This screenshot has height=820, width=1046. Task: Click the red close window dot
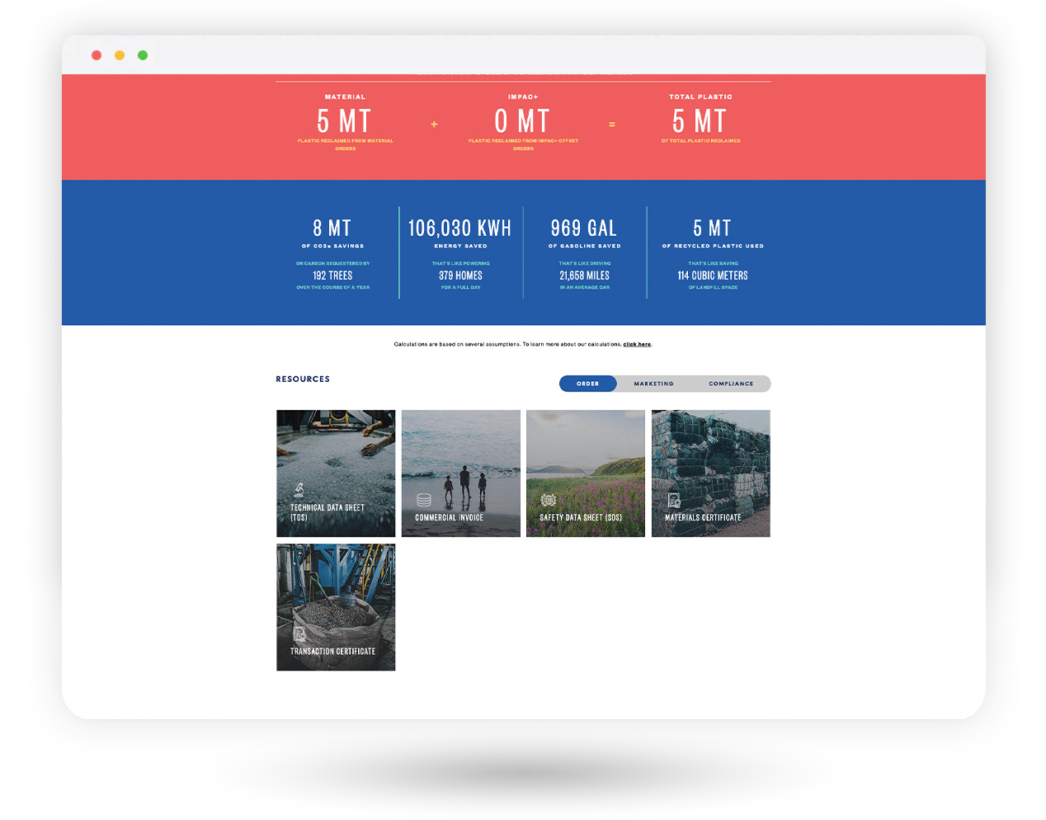(97, 55)
